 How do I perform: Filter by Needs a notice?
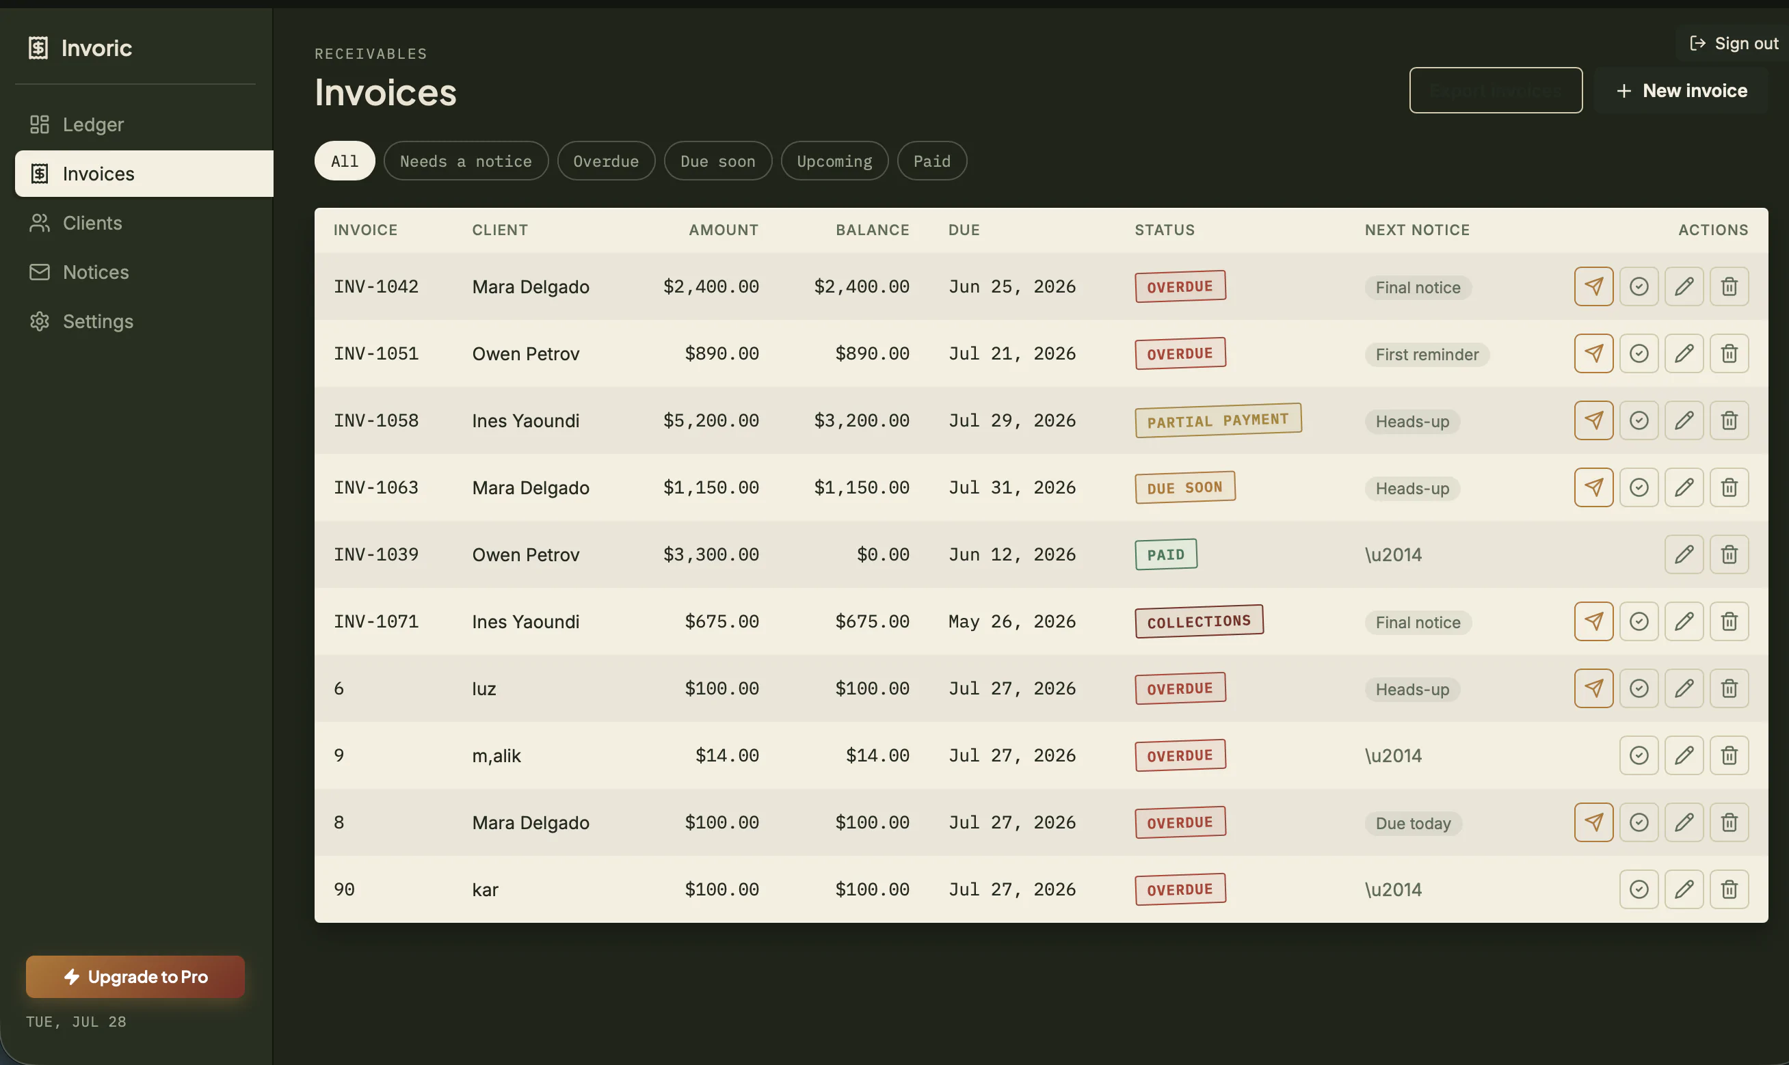[x=466, y=161]
